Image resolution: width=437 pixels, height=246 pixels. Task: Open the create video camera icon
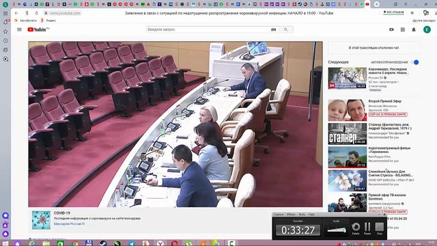click(x=391, y=29)
